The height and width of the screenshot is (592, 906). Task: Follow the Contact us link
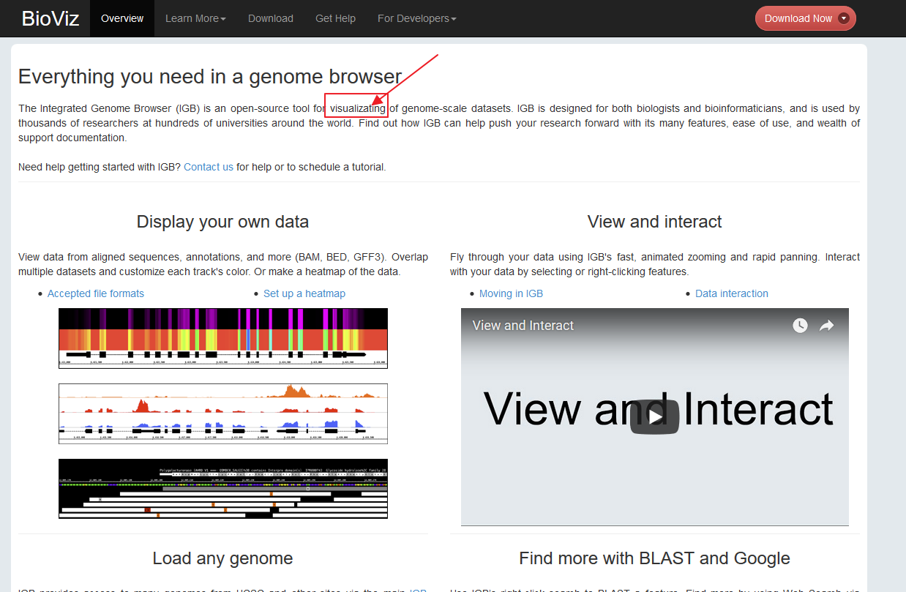[x=209, y=167]
